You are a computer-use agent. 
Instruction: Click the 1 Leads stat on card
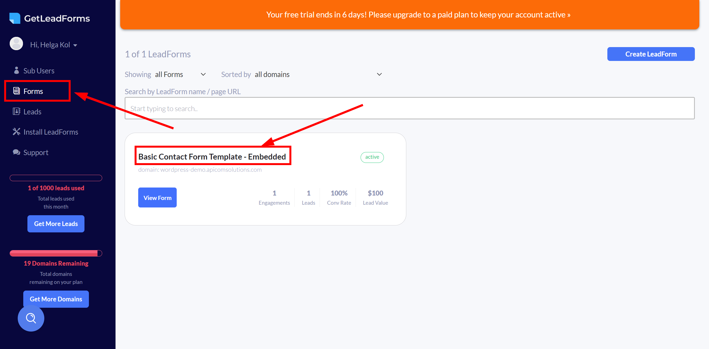pos(308,197)
